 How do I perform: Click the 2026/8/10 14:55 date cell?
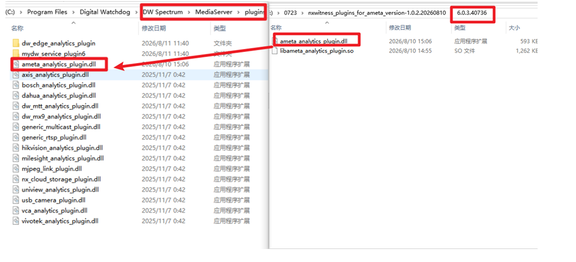tap(411, 51)
